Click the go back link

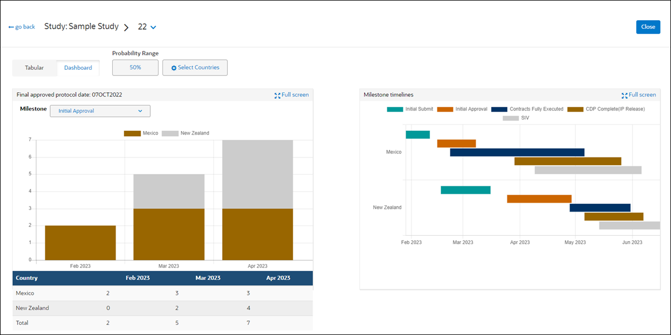pos(25,26)
